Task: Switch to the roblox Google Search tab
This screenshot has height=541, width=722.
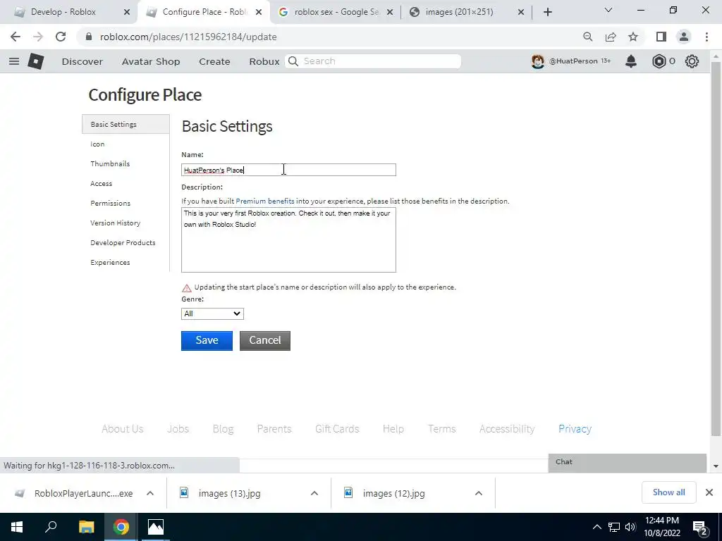Action: pyautogui.click(x=336, y=13)
